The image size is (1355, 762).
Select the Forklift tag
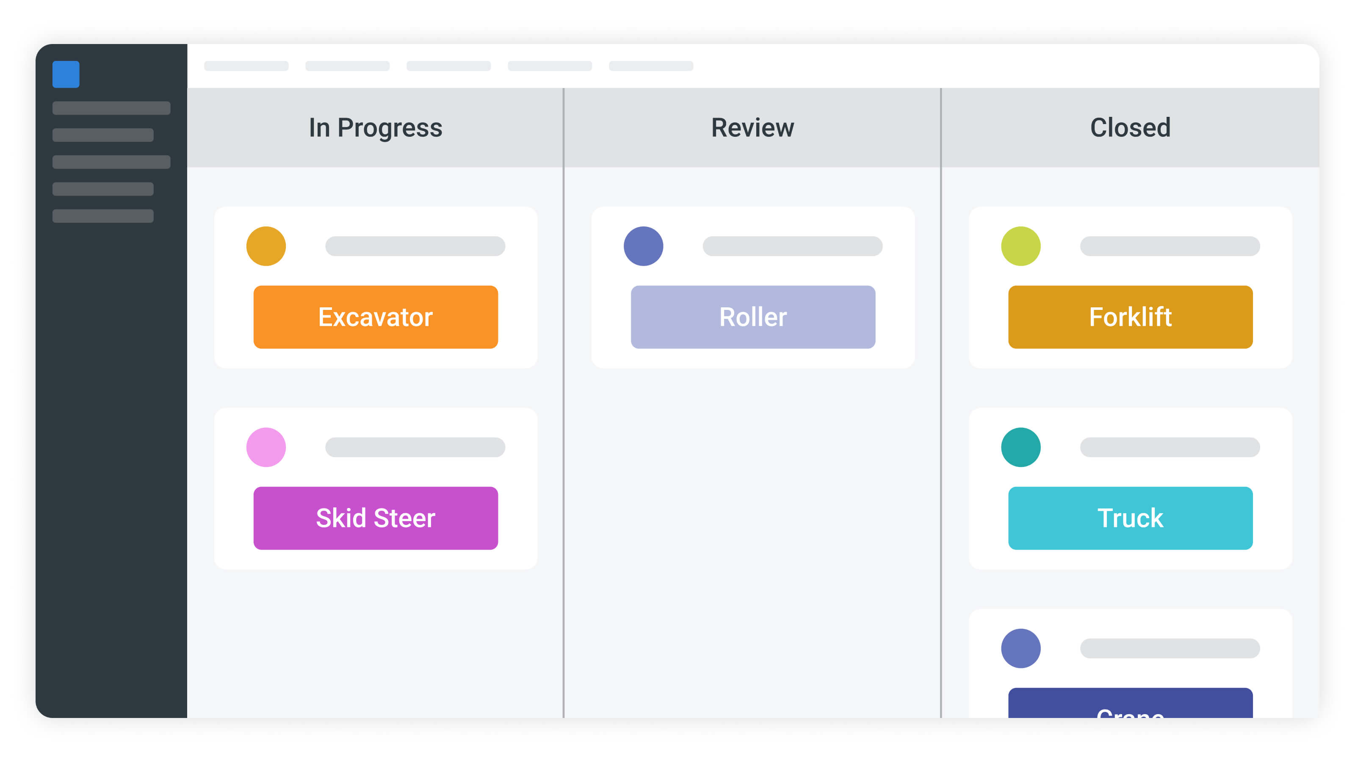click(1130, 317)
